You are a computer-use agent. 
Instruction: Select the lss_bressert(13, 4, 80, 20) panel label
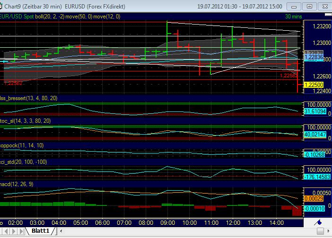tap(29, 98)
